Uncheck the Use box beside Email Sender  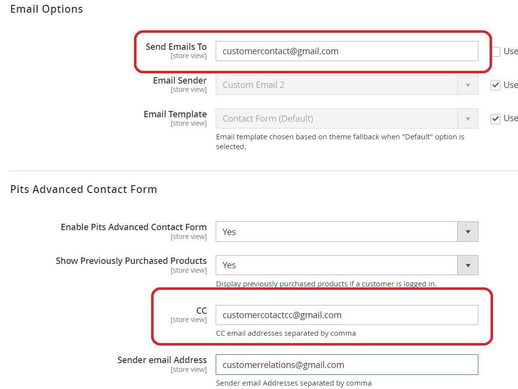coord(495,85)
